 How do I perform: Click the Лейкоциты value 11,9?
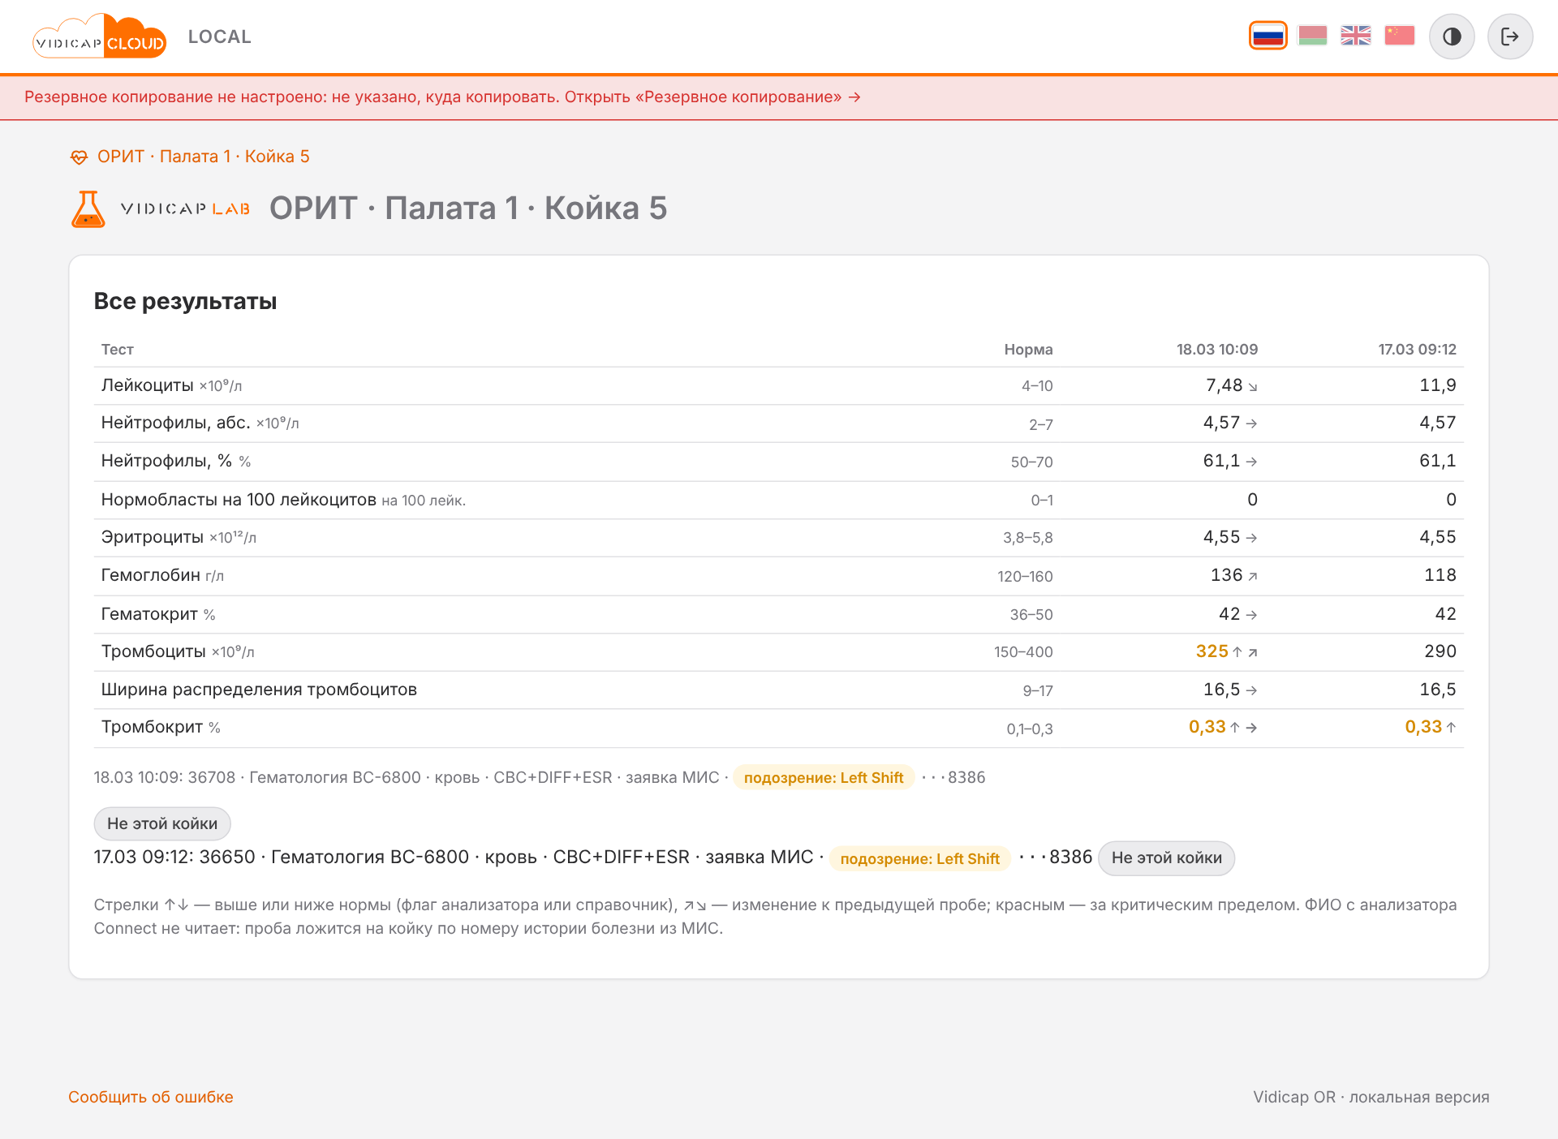pos(1438,385)
